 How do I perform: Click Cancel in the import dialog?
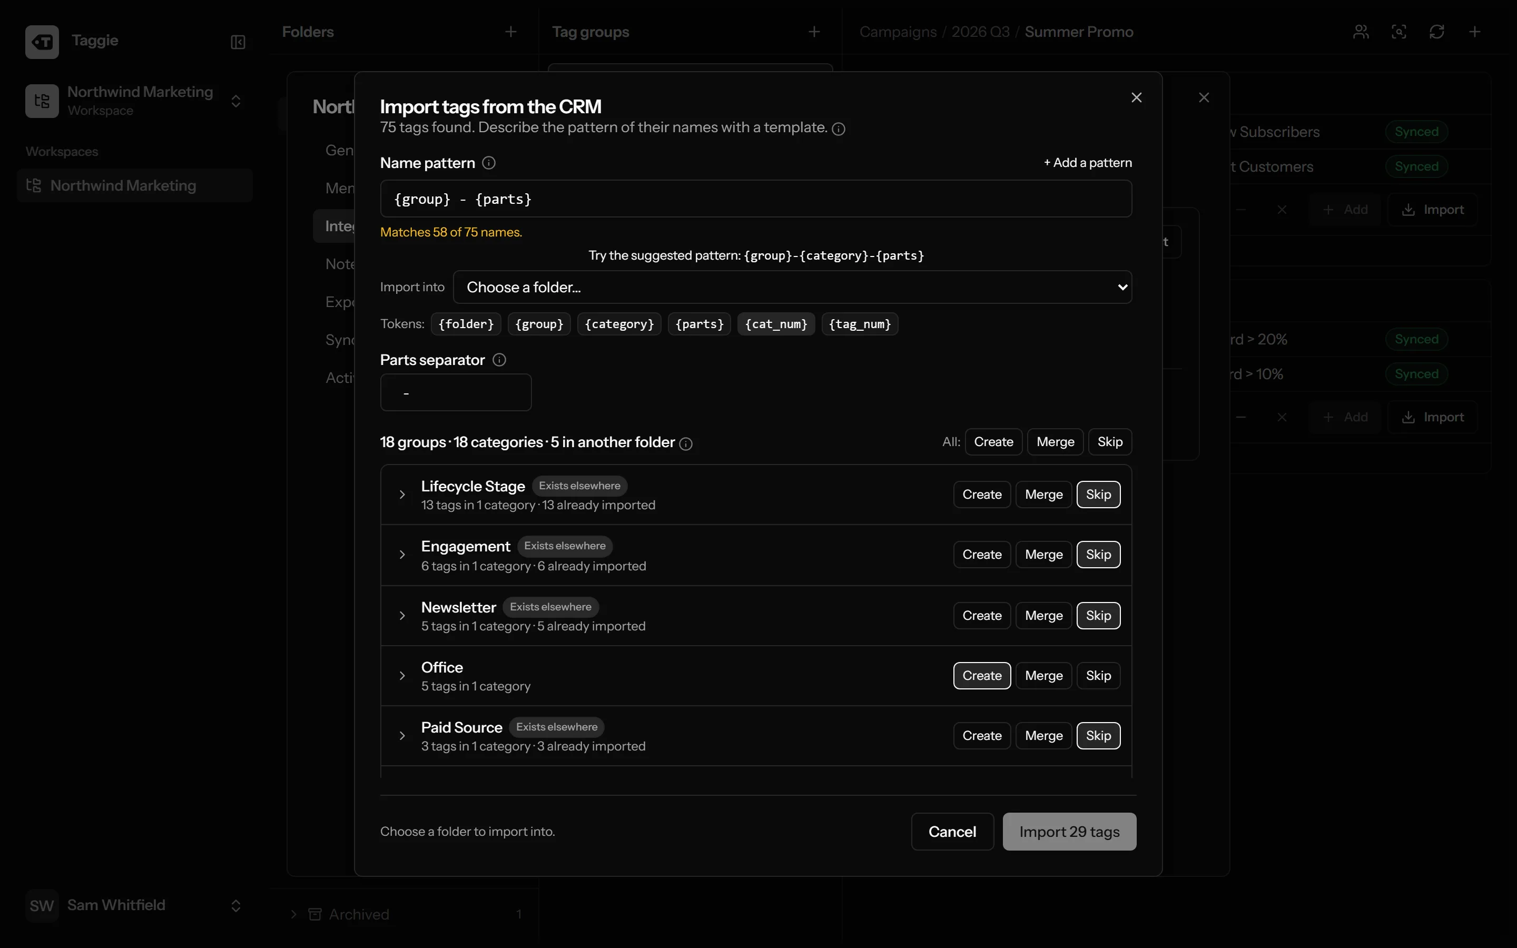pyautogui.click(x=952, y=832)
